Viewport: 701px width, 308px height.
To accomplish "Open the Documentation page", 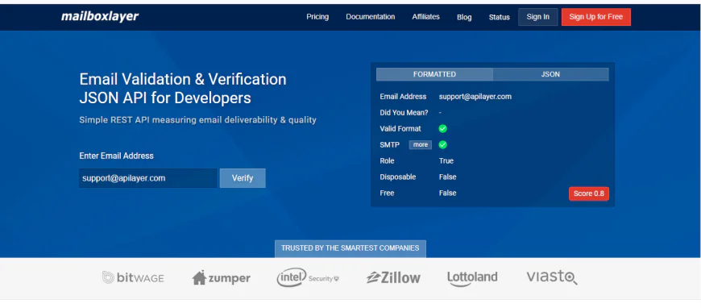I will click(370, 17).
